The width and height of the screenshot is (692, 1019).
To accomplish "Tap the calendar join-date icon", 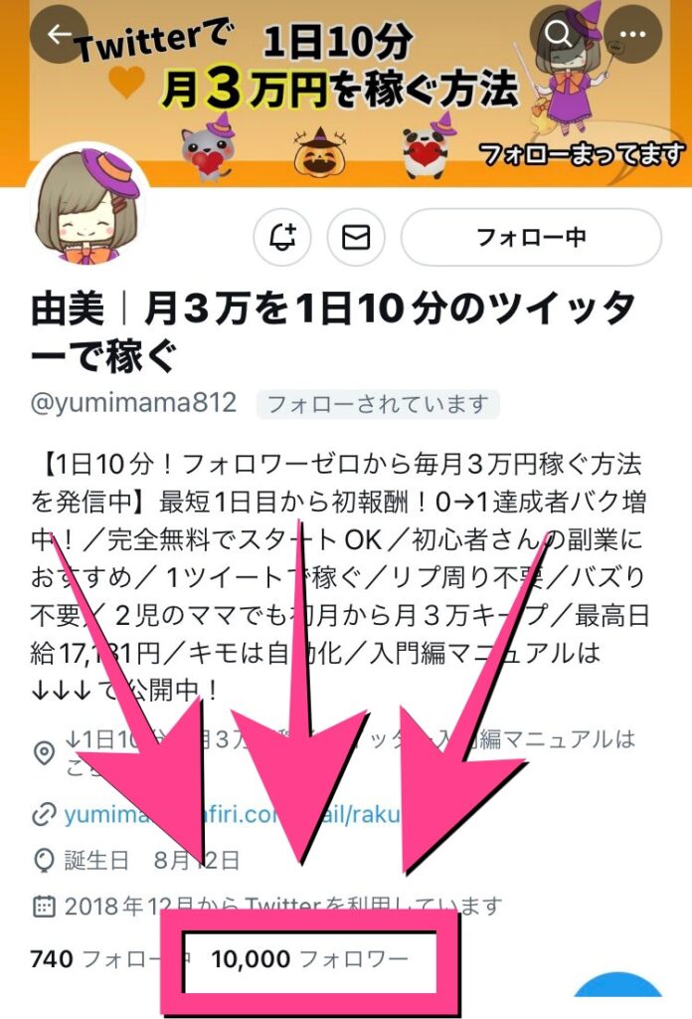I will click(44, 906).
